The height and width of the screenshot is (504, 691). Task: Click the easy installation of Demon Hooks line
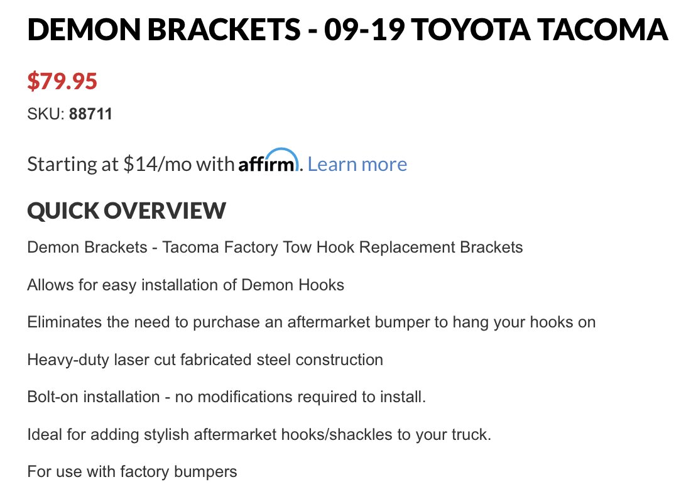coord(185,285)
